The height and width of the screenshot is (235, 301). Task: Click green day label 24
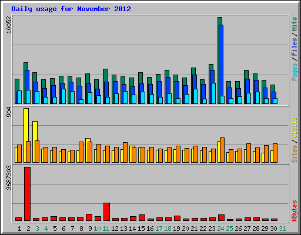tap(220, 229)
